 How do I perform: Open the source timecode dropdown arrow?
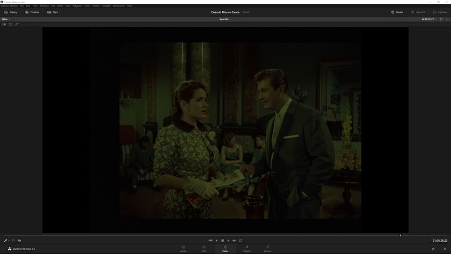click(436, 19)
